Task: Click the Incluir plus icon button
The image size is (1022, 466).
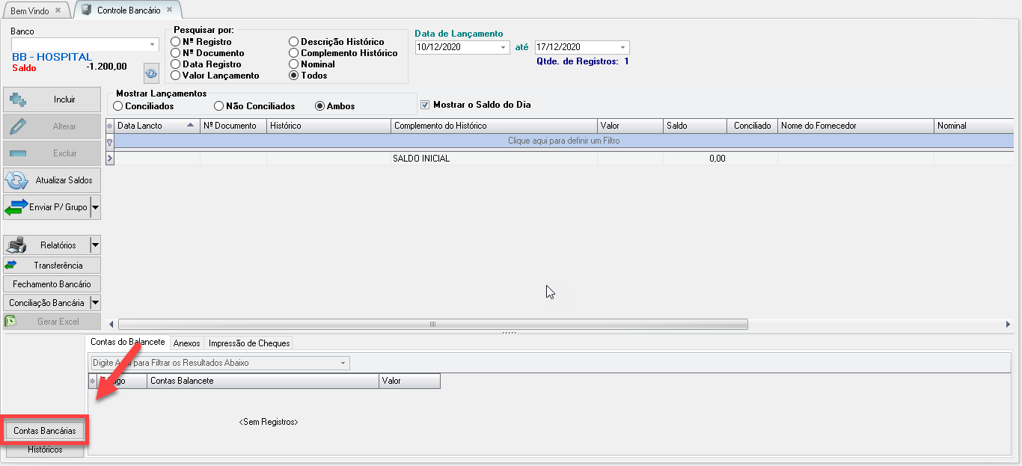Action: tap(17, 99)
